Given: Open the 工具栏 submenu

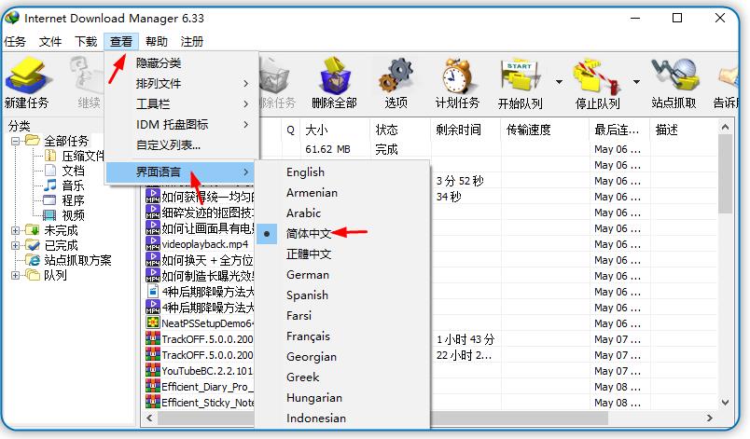Looking at the screenshot, I should tap(182, 104).
